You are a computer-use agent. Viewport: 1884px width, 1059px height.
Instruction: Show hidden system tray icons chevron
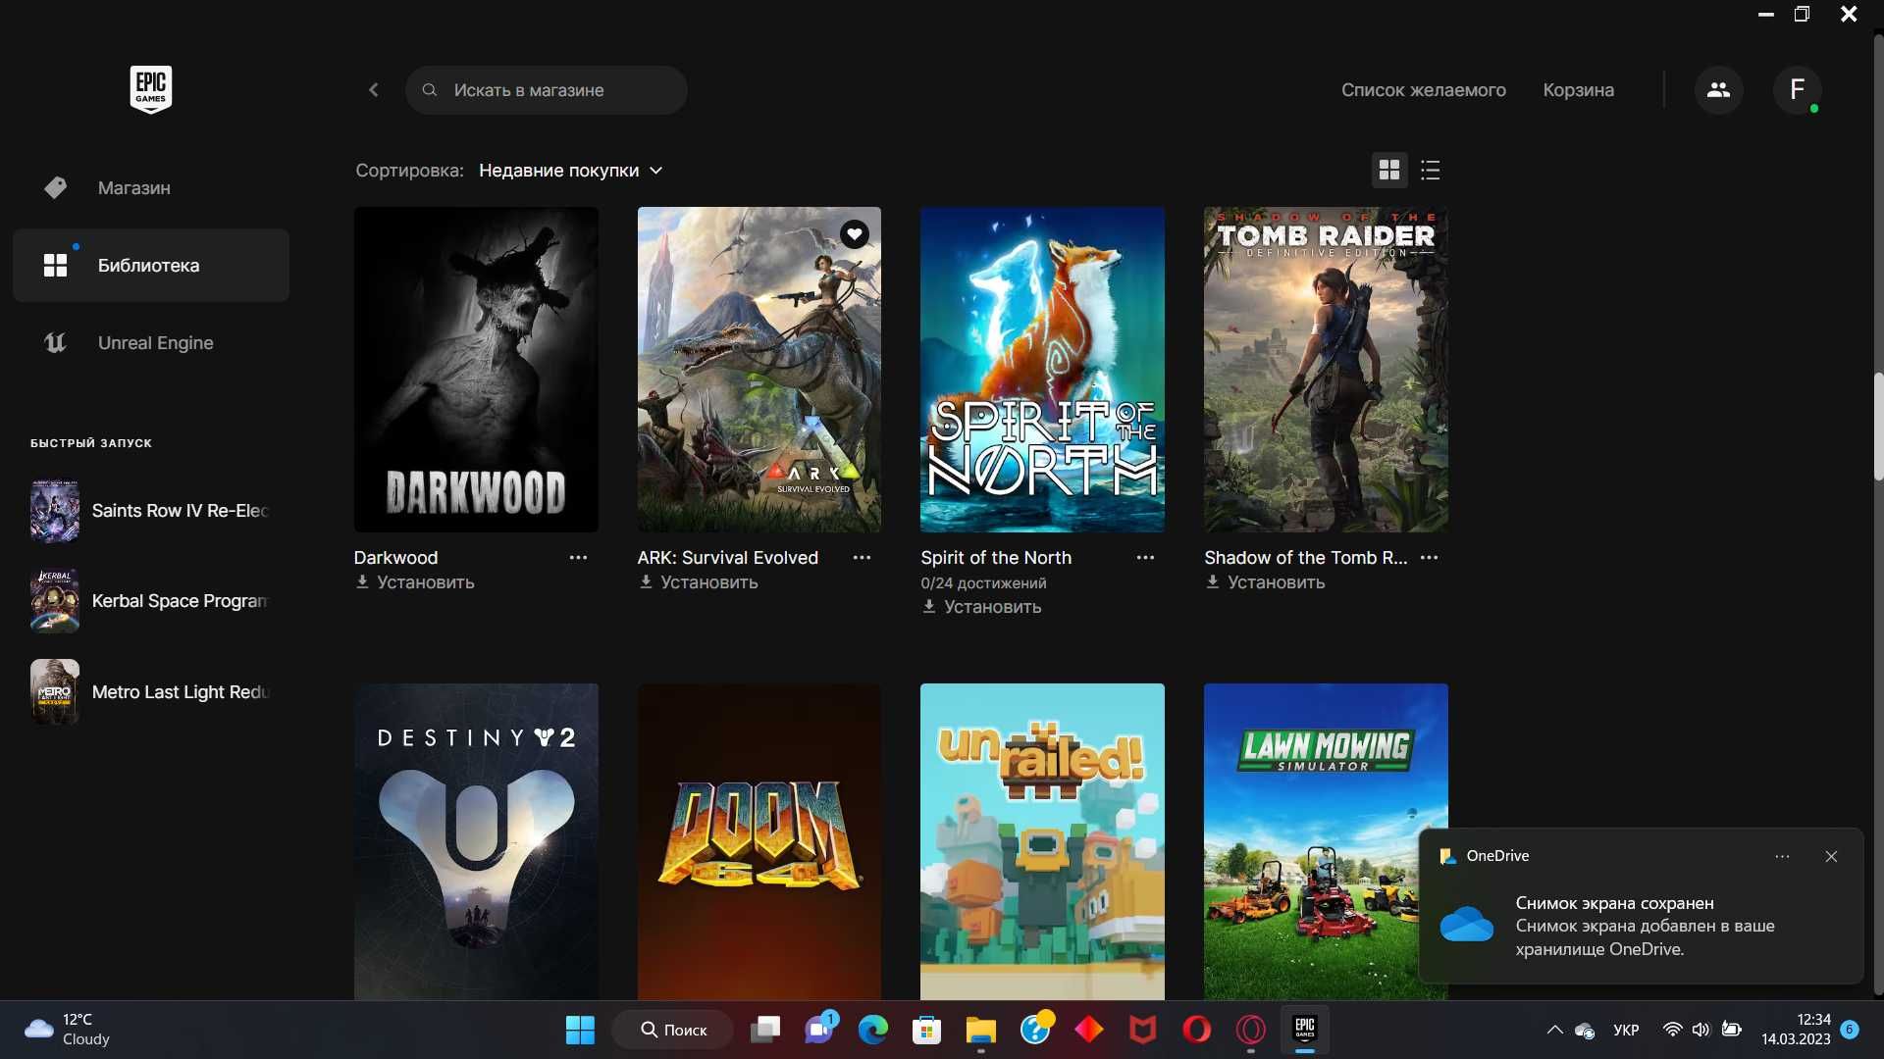coord(1554,1030)
